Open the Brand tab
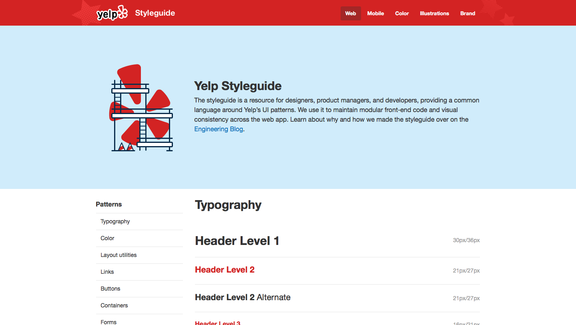 tap(468, 13)
